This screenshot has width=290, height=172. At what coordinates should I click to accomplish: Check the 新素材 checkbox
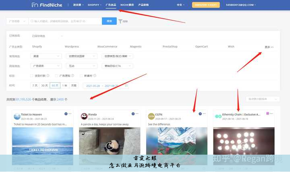click(81, 76)
